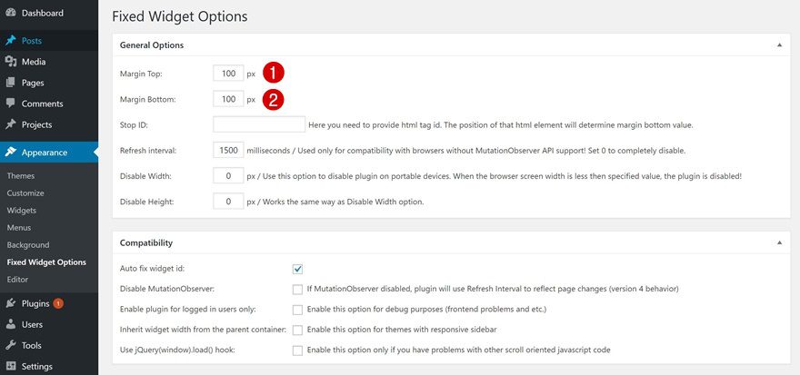Select Themes under Appearance
Image resolution: width=800 pixels, height=375 pixels.
(x=21, y=175)
